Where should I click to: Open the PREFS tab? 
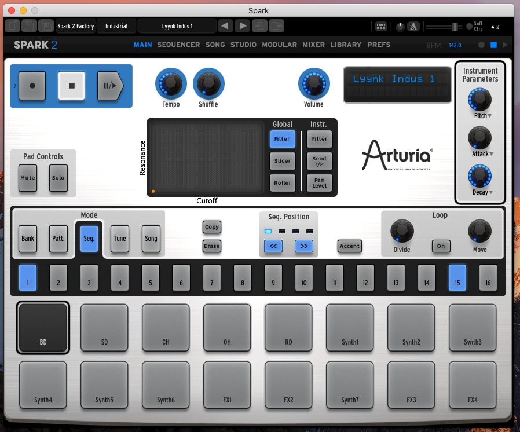coord(379,45)
